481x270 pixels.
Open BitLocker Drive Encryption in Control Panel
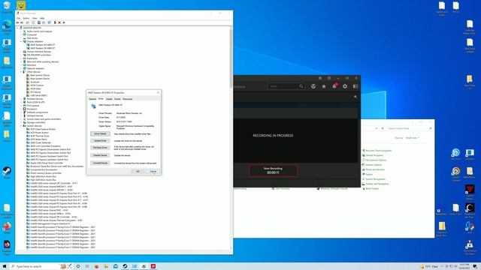tap(378, 151)
